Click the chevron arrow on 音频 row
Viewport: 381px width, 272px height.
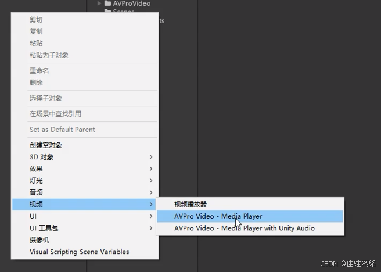(x=151, y=192)
